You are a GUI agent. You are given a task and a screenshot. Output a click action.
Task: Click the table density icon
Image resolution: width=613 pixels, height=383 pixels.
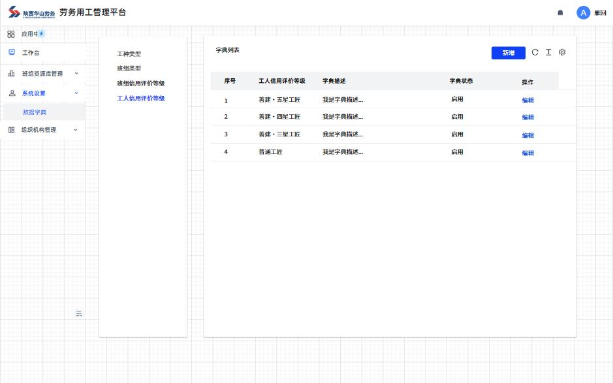point(548,53)
